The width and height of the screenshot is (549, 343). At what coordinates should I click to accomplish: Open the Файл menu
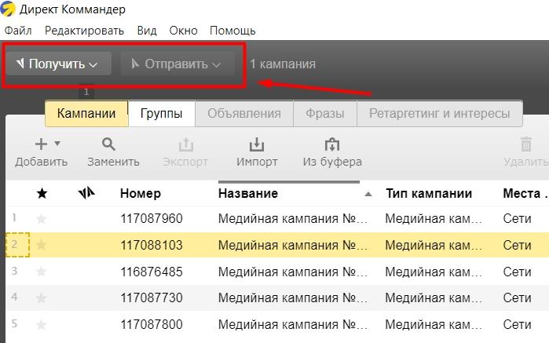click(x=18, y=31)
